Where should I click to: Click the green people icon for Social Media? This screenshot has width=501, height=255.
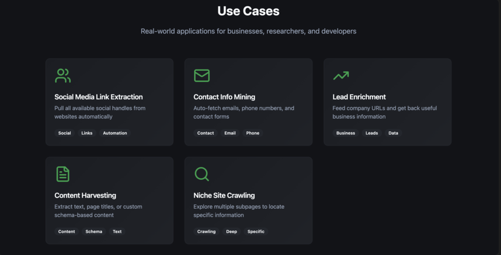[63, 76]
